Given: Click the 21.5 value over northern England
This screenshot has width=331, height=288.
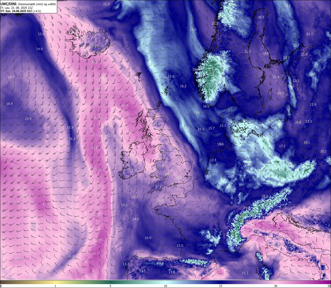Looking at the screenshot, I should click(165, 151).
